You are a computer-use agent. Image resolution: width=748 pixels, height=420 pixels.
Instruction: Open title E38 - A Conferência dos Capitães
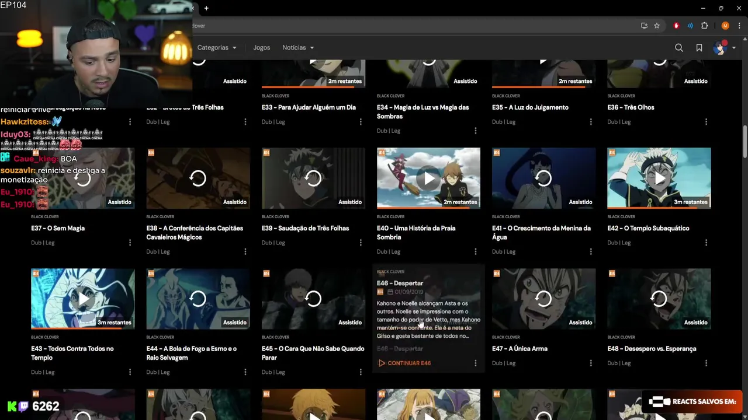click(195, 232)
